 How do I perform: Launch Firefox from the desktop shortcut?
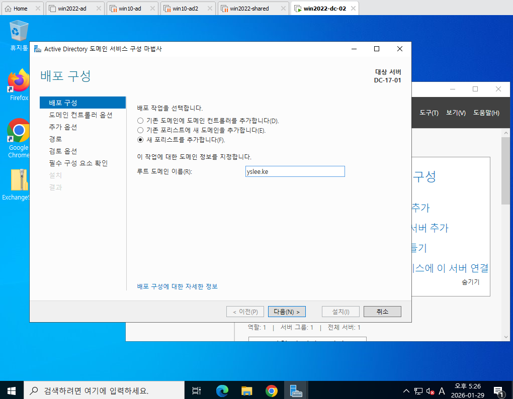click(19, 84)
